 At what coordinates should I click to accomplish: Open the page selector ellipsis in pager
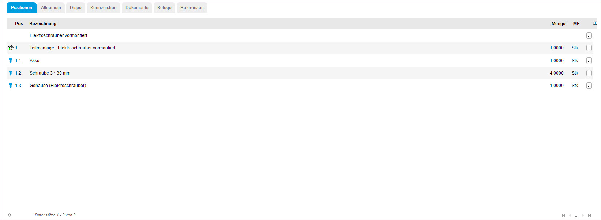click(x=576, y=216)
